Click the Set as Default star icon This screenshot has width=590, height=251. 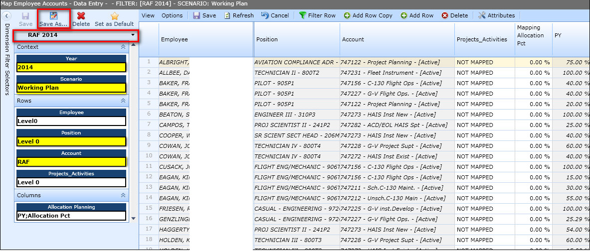115,16
